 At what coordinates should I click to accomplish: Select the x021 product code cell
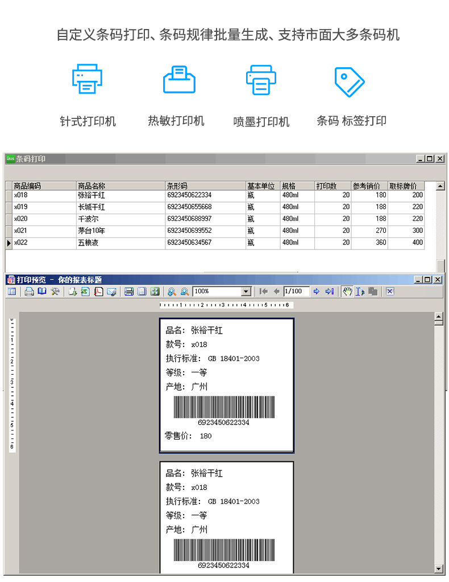tap(44, 231)
